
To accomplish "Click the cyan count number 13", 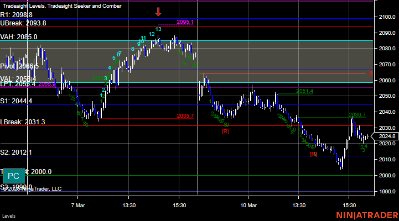I will pyautogui.click(x=158, y=29).
